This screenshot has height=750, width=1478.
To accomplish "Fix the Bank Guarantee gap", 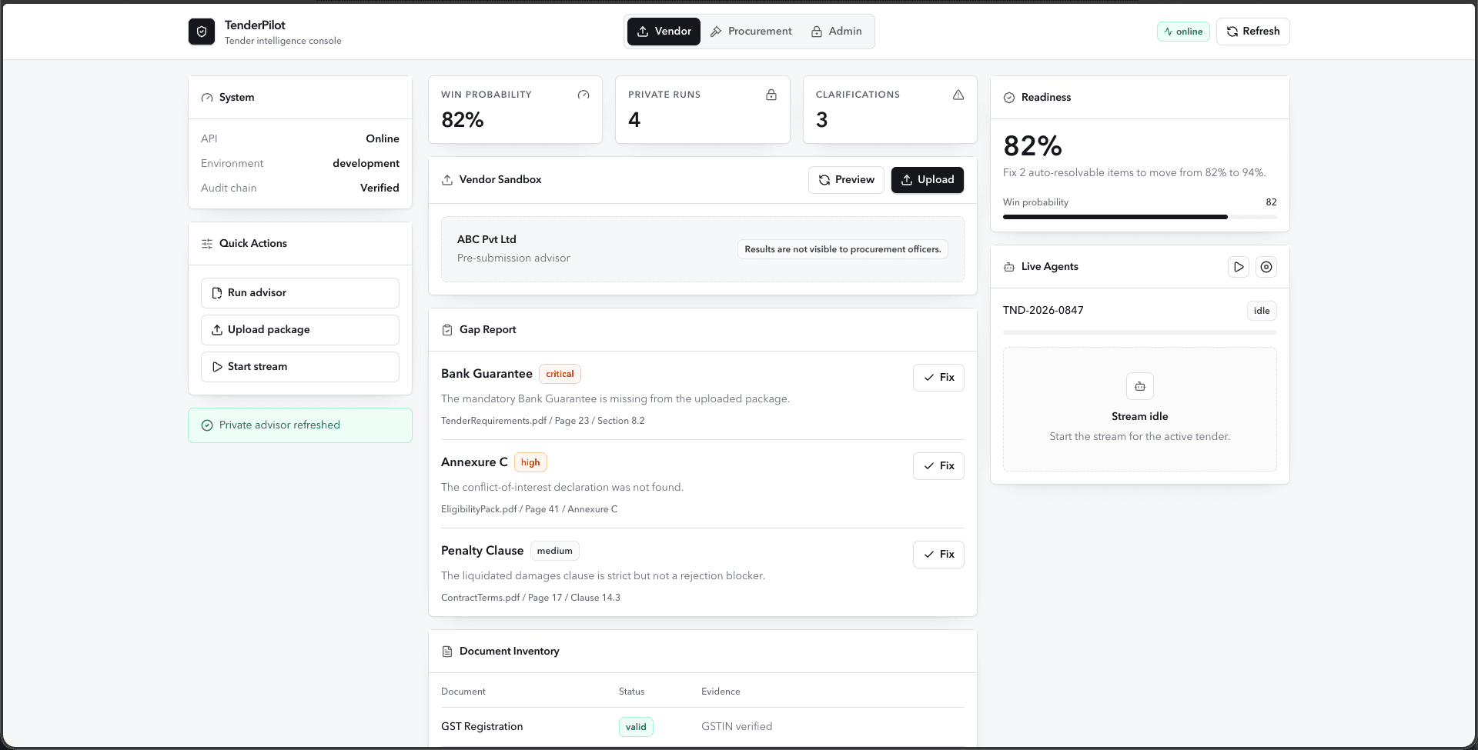I will (x=938, y=378).
